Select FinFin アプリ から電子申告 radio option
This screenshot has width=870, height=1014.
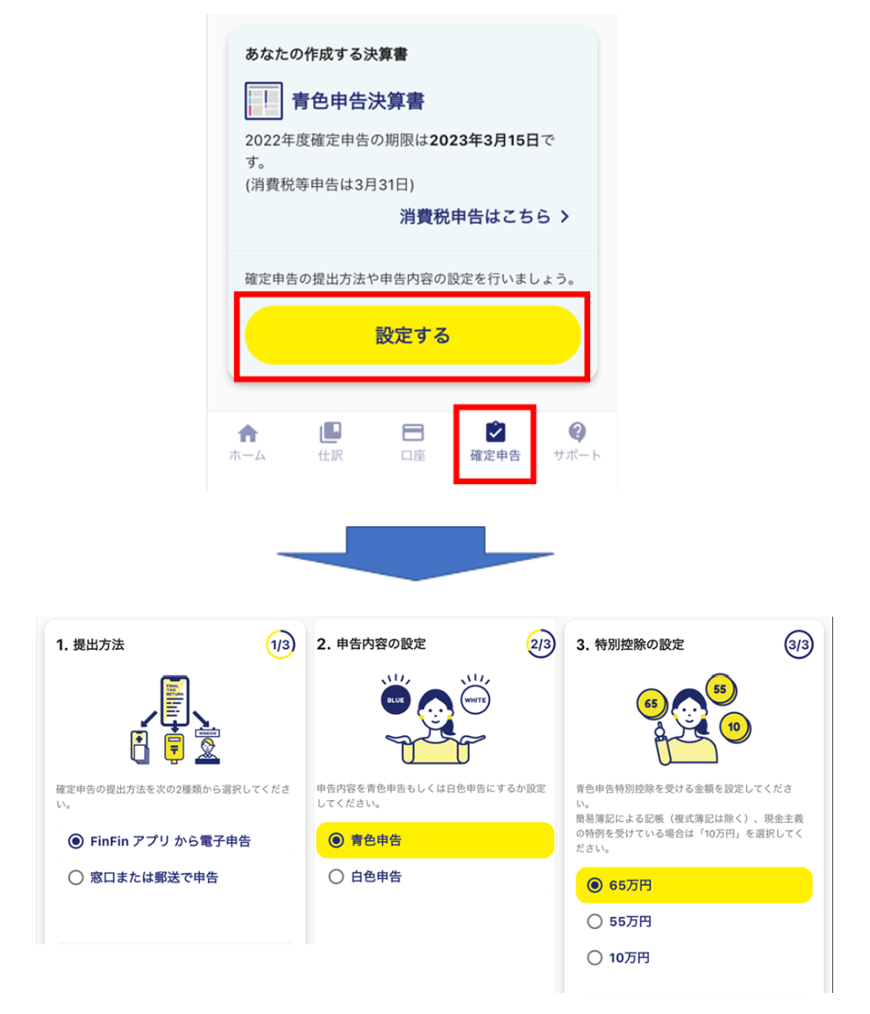coord(160,840)
